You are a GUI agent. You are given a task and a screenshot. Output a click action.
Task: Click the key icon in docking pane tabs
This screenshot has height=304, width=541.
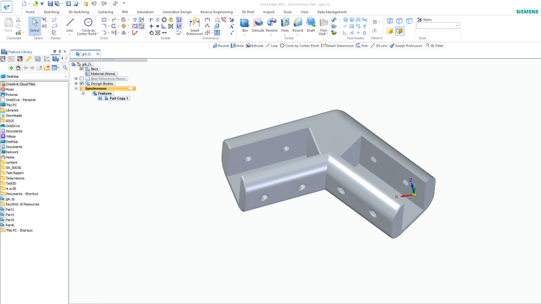coord(28,59)
